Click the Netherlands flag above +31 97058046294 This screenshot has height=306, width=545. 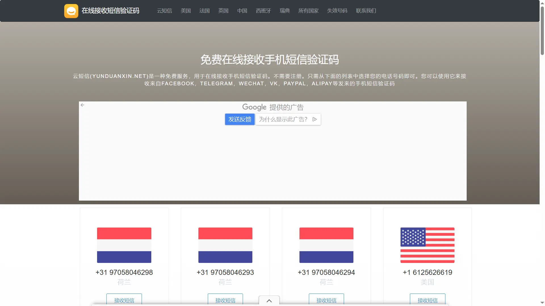tap(326, 245)
